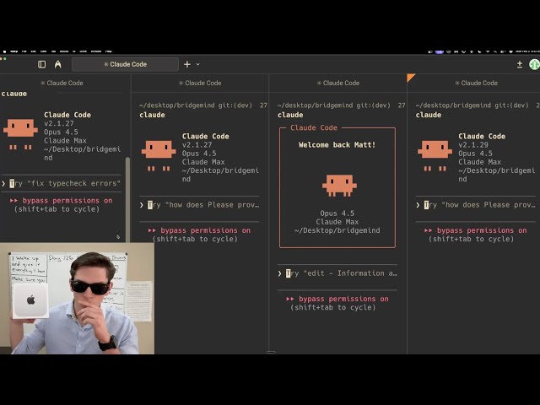Open the Warp menu in menu bar
540x405 pixels.
[13, 51]
